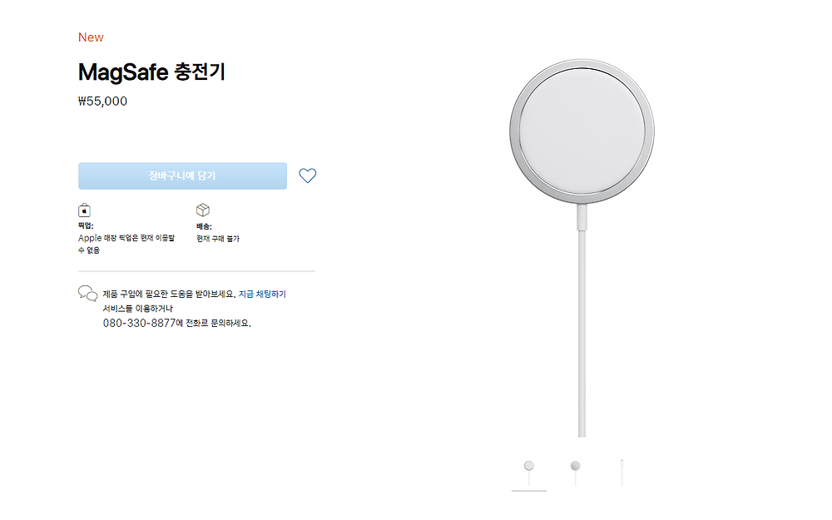The width and height of the screenshot is (832, 520).
Task: Click the MagSafe 충전기 product title
Action: (151, 72)
